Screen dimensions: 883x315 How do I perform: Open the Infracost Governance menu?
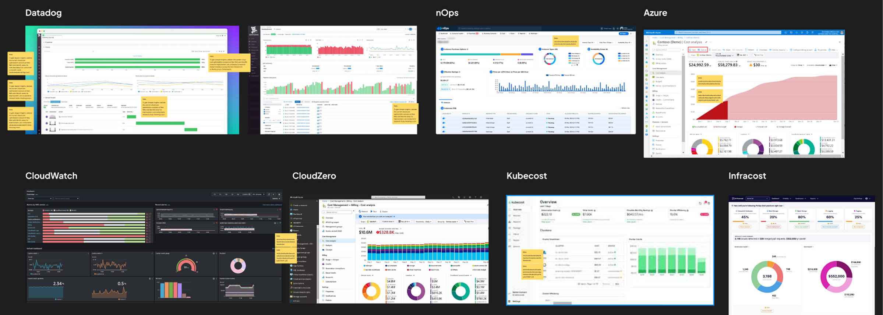click(800, 199)
